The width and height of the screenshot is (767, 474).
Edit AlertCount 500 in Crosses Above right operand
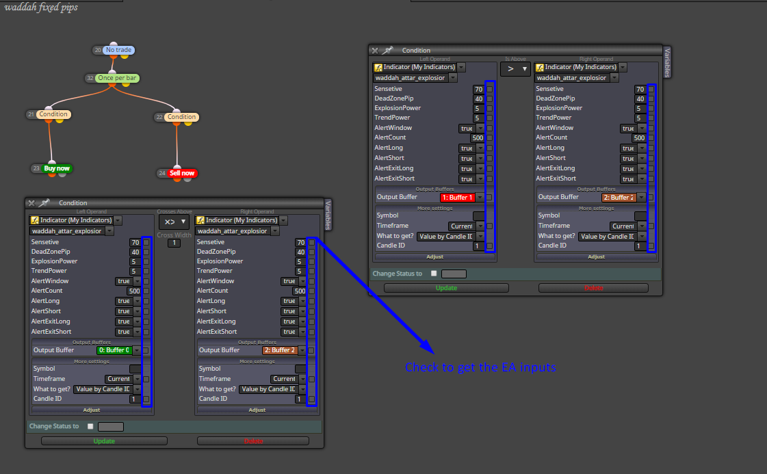tap(300, 291)
